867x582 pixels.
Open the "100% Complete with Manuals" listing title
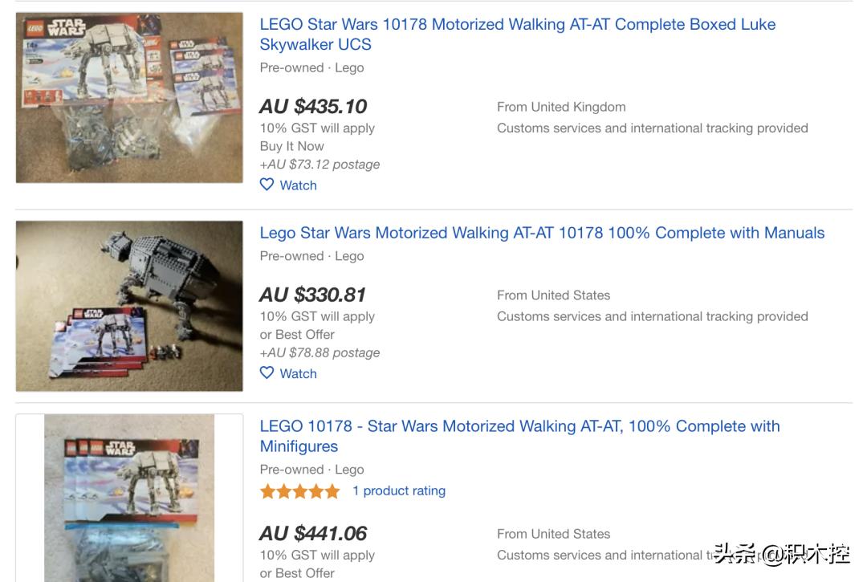click(x=542, y=233)
